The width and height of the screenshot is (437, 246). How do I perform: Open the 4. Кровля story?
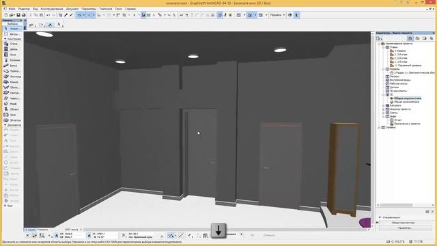[400, 51]
